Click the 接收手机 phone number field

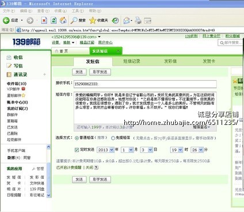point(145,84)
